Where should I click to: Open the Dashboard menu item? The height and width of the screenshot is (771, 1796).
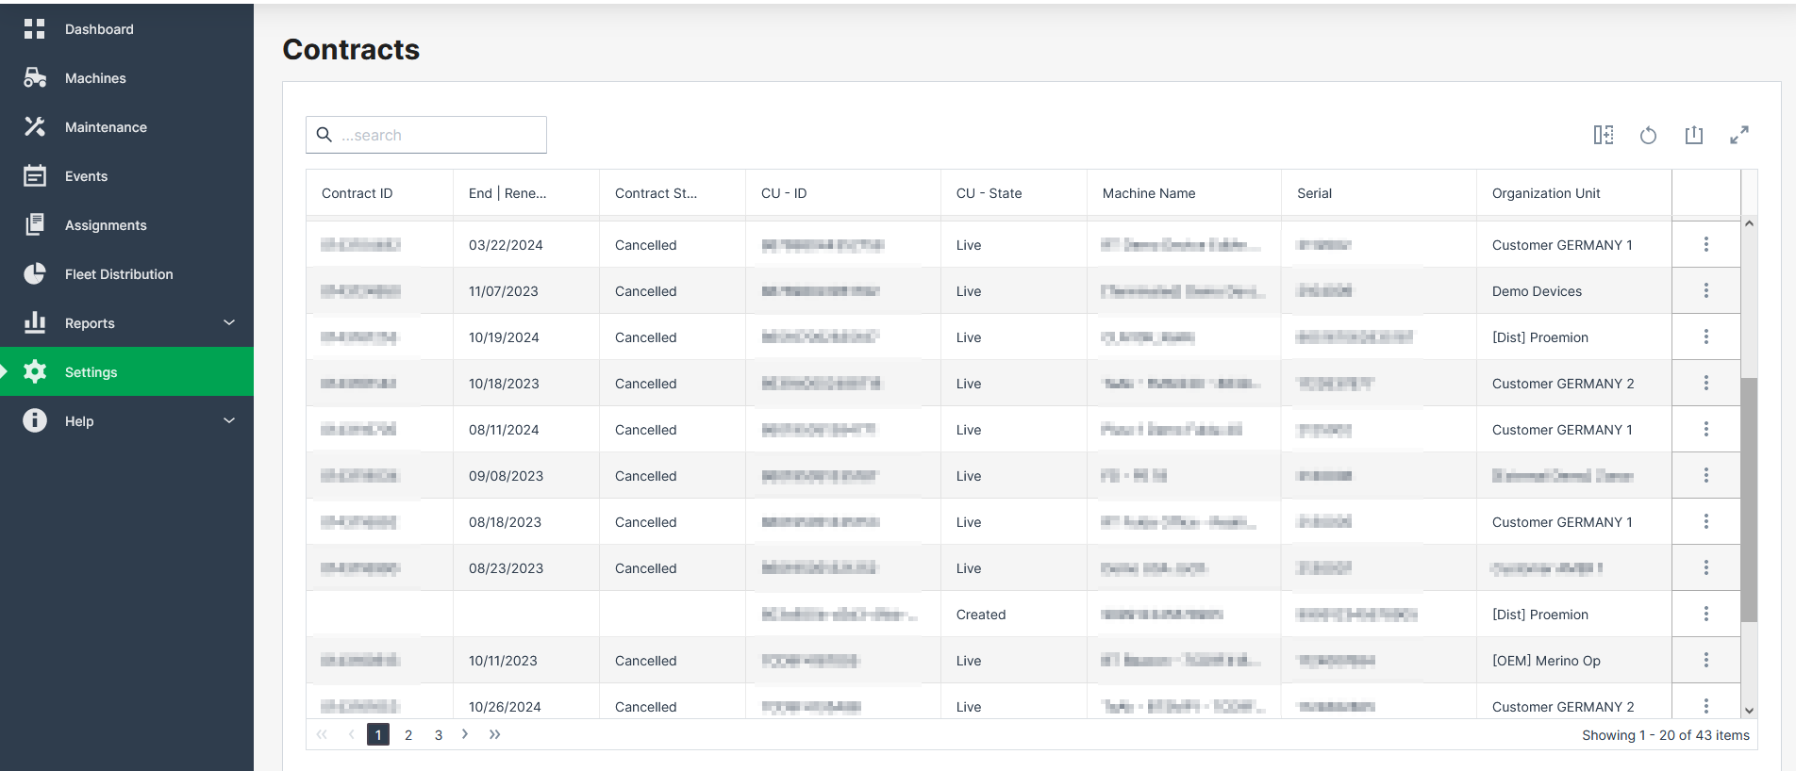[x=99, y=29]
